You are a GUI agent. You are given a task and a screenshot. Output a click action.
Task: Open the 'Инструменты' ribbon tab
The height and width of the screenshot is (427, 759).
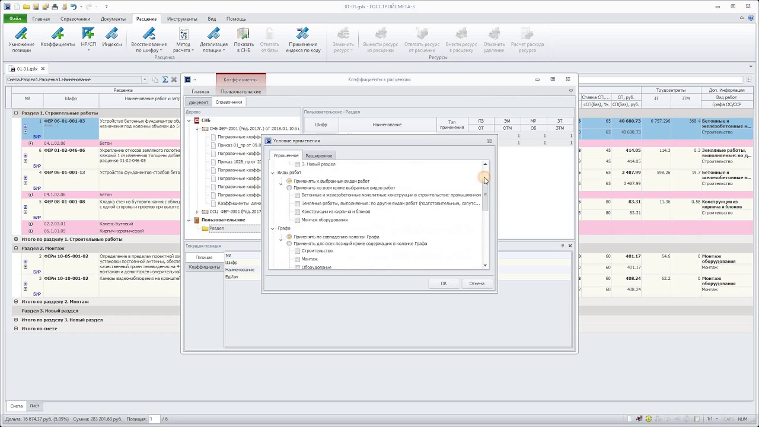click(x=182, y=19)
